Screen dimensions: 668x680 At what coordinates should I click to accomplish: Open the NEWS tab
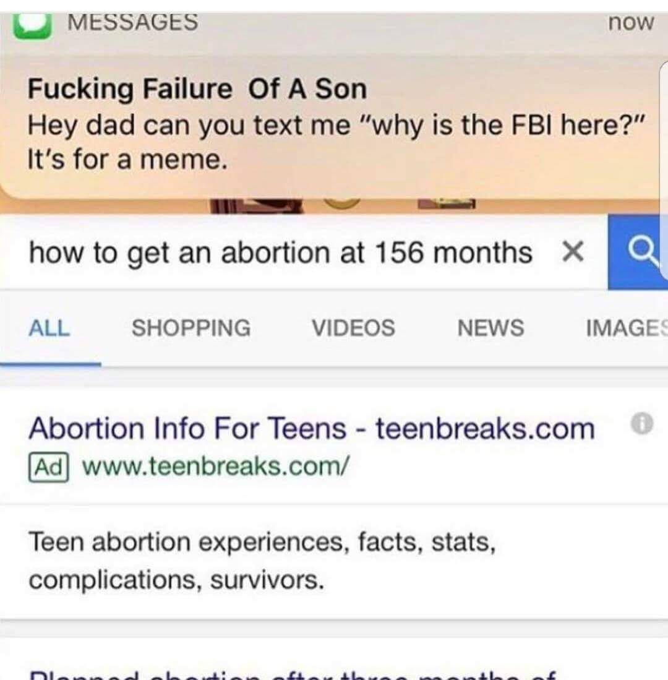pyautogui.click(x=490, y=328)
